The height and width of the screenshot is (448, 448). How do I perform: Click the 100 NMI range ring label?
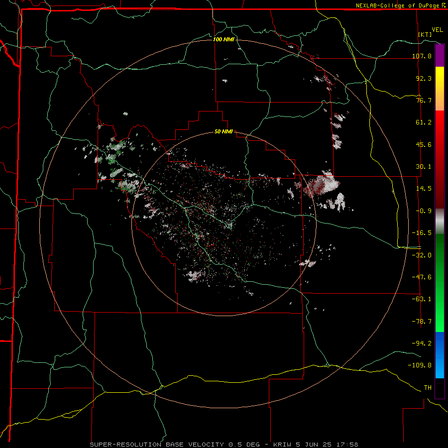224,39
